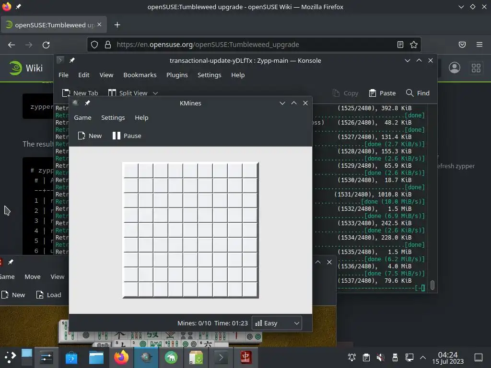
Task: Click the Copy button in Konsole
Action: tap(345, 93)
